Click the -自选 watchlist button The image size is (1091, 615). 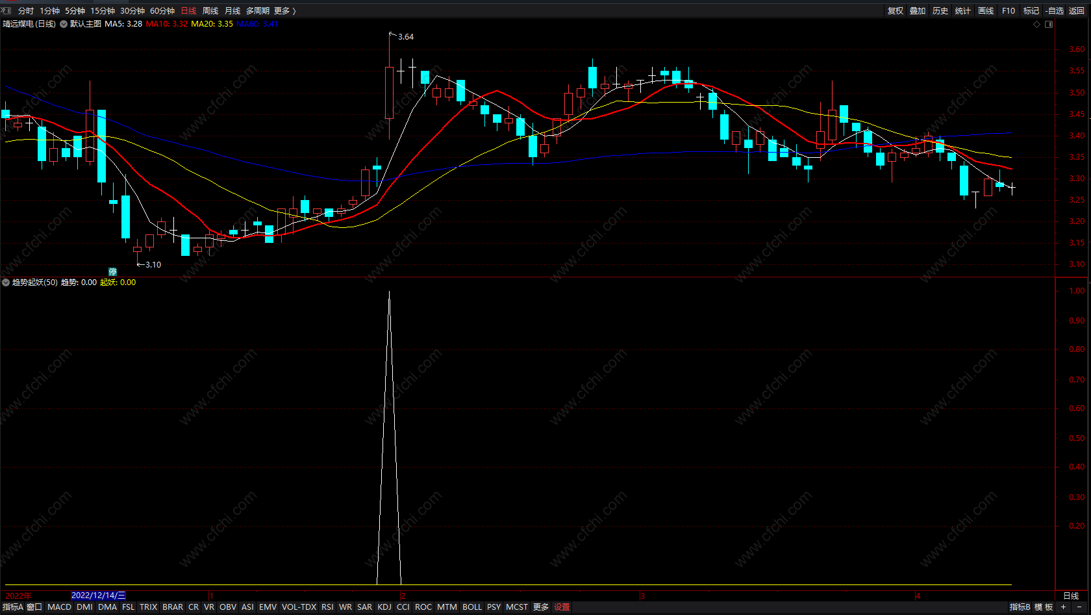[x=1054, y=10]
